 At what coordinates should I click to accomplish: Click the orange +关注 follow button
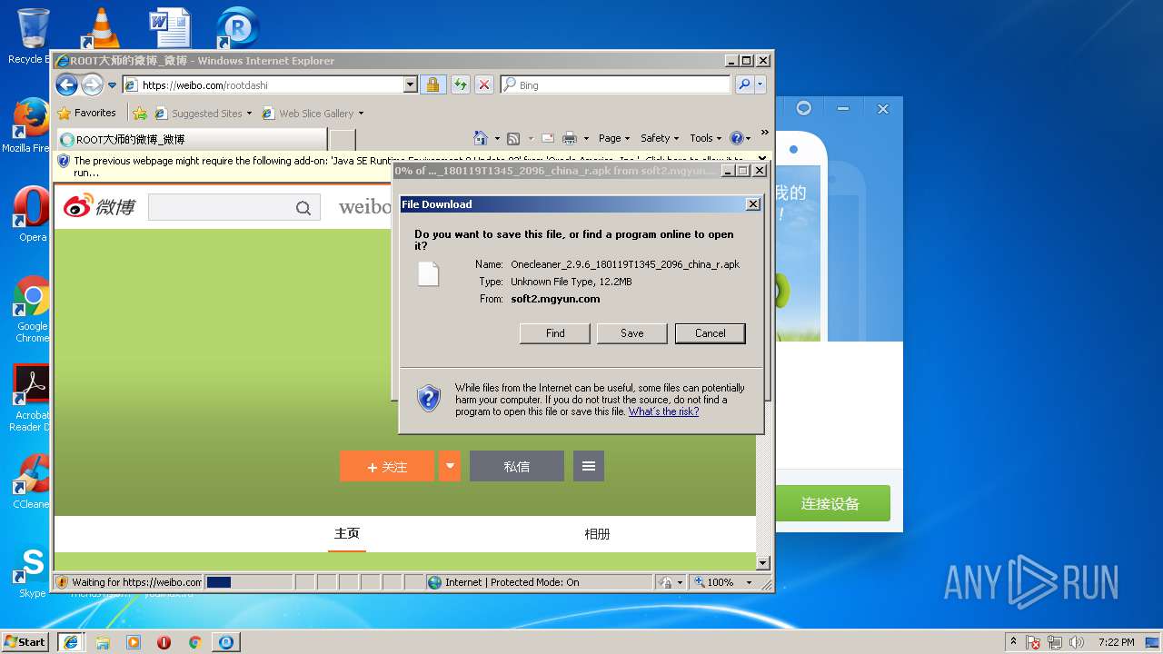pyautogui.click(x=387, y=466)
